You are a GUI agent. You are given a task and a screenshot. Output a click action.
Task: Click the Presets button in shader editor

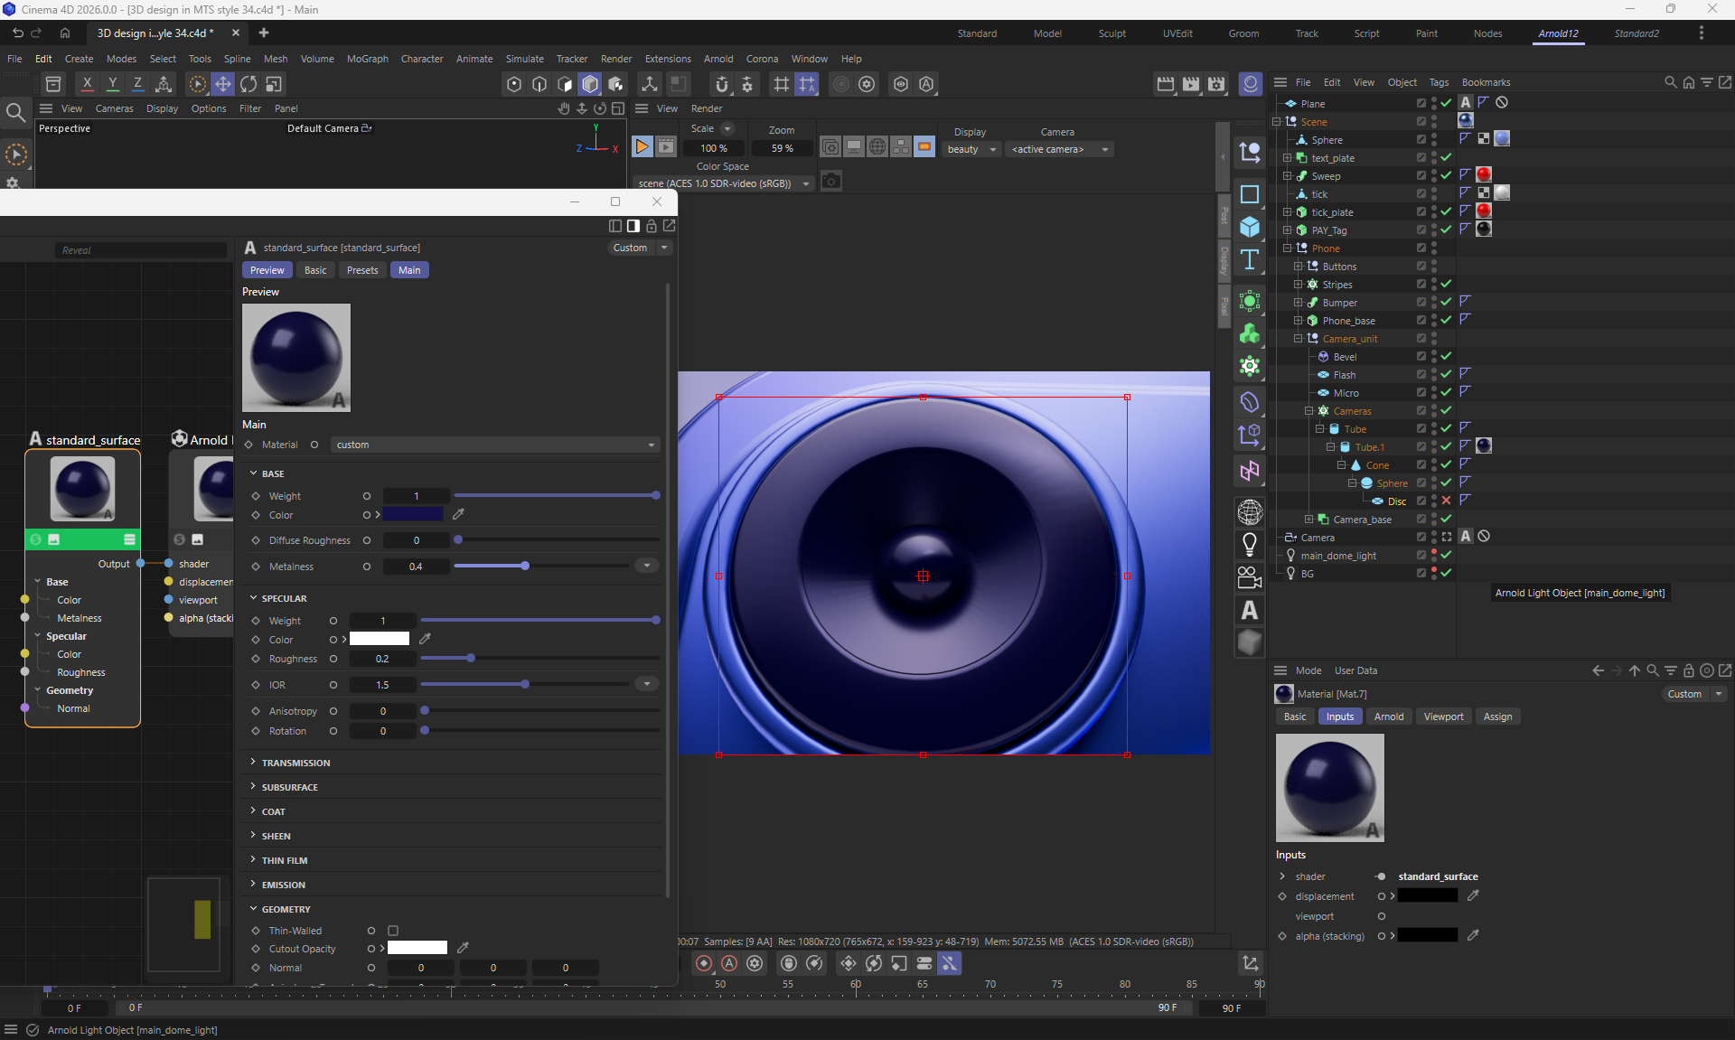[x=362, y=270]
